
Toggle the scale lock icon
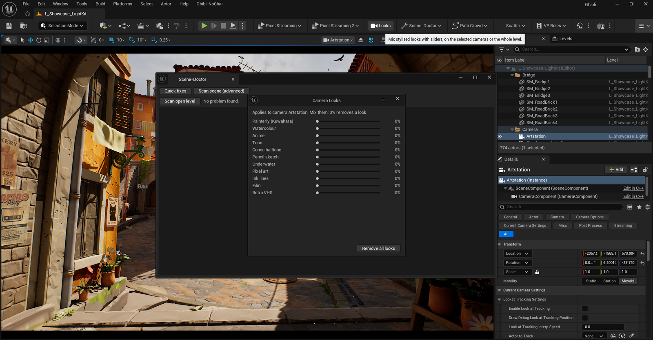click(537, 272)
